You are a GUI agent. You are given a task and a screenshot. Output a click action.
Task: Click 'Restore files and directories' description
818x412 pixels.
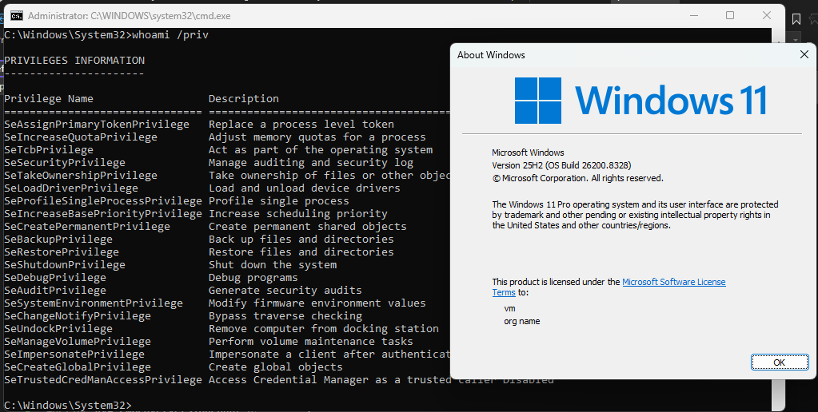tap(301, 252)
